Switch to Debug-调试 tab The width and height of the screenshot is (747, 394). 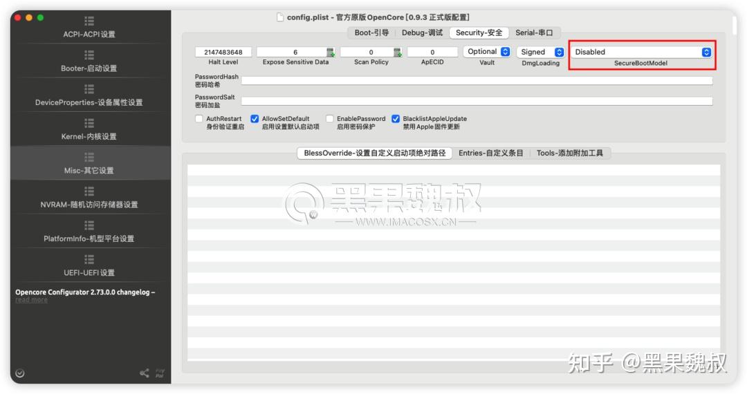[422, 33]
